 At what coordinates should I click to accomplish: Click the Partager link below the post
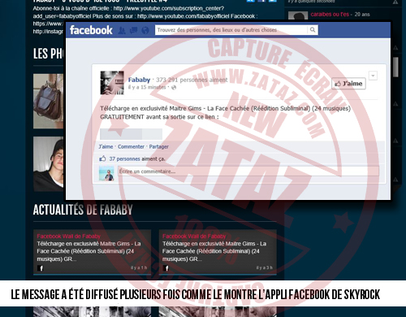coord(159,146)
